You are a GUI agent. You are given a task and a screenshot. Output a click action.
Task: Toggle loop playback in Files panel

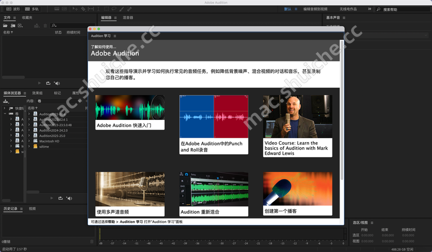click(x=48, y=83)
